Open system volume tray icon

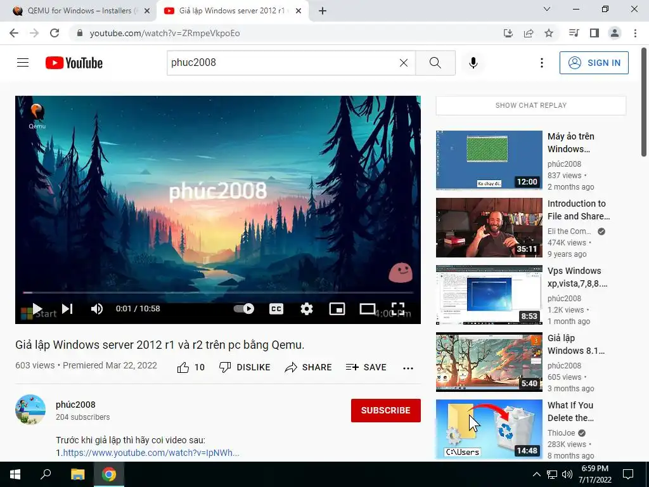pos(567,474)
